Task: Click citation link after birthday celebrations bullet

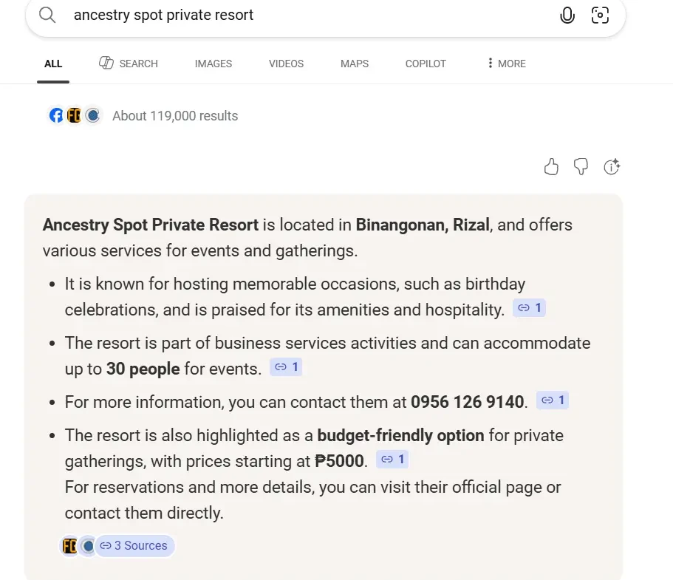Action: (x=529, y=308)
